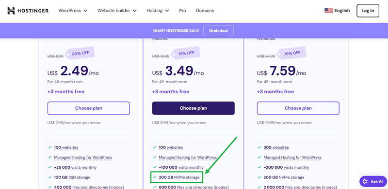The width and height of the screenshot is (388, 189).
Task: Open the Pro menu item
Action: pos(182,11)
